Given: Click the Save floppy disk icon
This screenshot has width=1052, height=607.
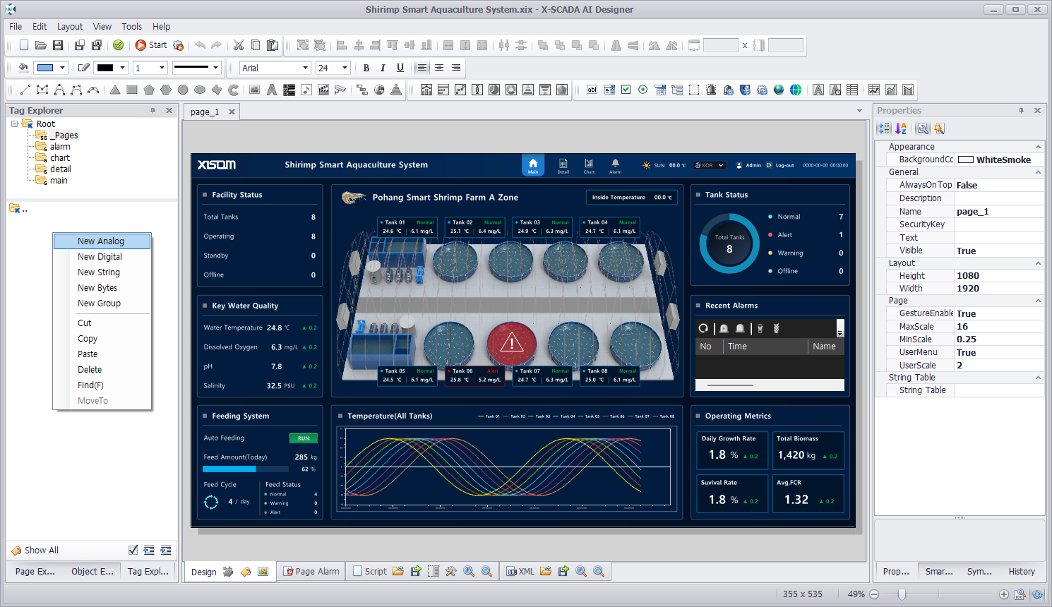Looking at the screenshot, I should pos(58,45).
